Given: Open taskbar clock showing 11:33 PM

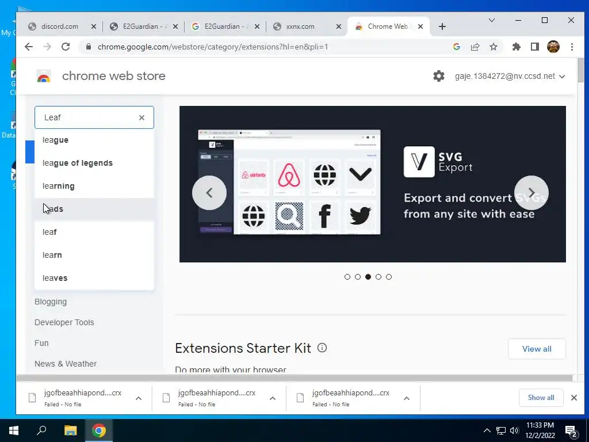Looking at the screenshot, I should point(540,430).
